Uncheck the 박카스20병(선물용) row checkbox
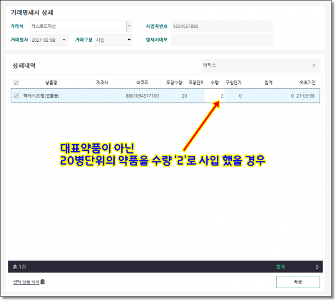This screenshot has height=301, width=336. [16, 95]
